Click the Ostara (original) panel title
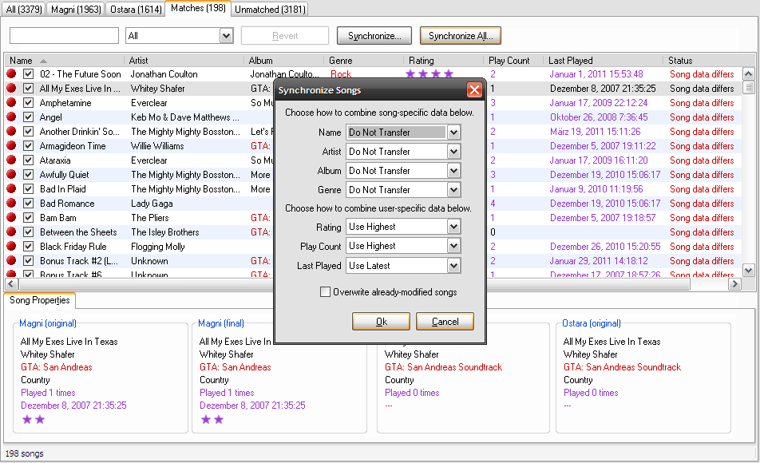 click(592, 323)
